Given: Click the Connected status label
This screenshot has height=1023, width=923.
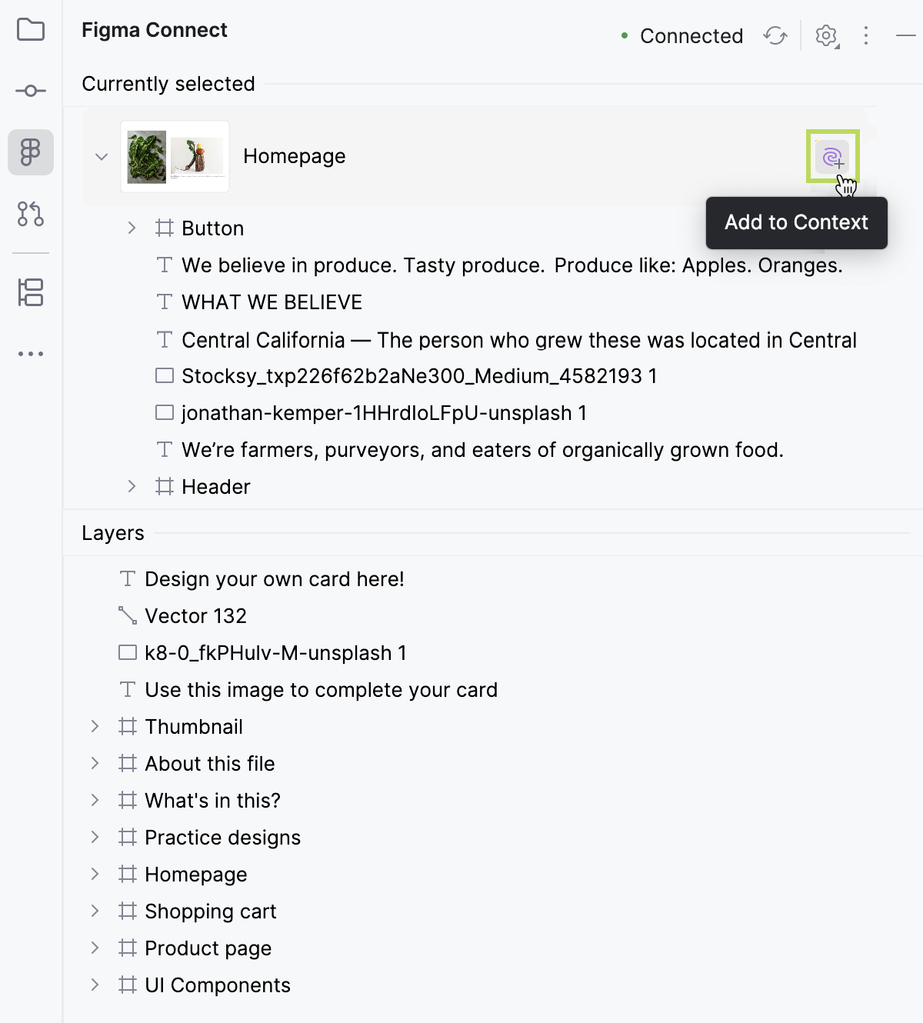Looking at the screenshot, I should point(691,36).
